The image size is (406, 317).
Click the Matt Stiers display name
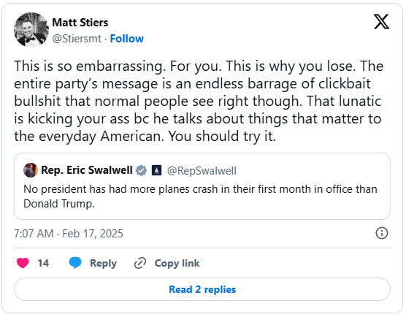80,23
